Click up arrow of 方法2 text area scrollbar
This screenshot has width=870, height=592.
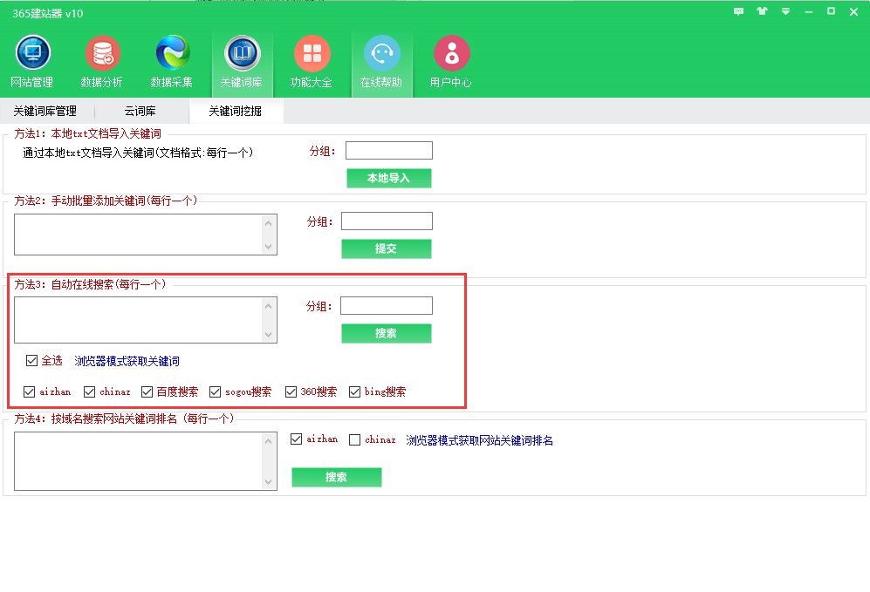(269, 223)
